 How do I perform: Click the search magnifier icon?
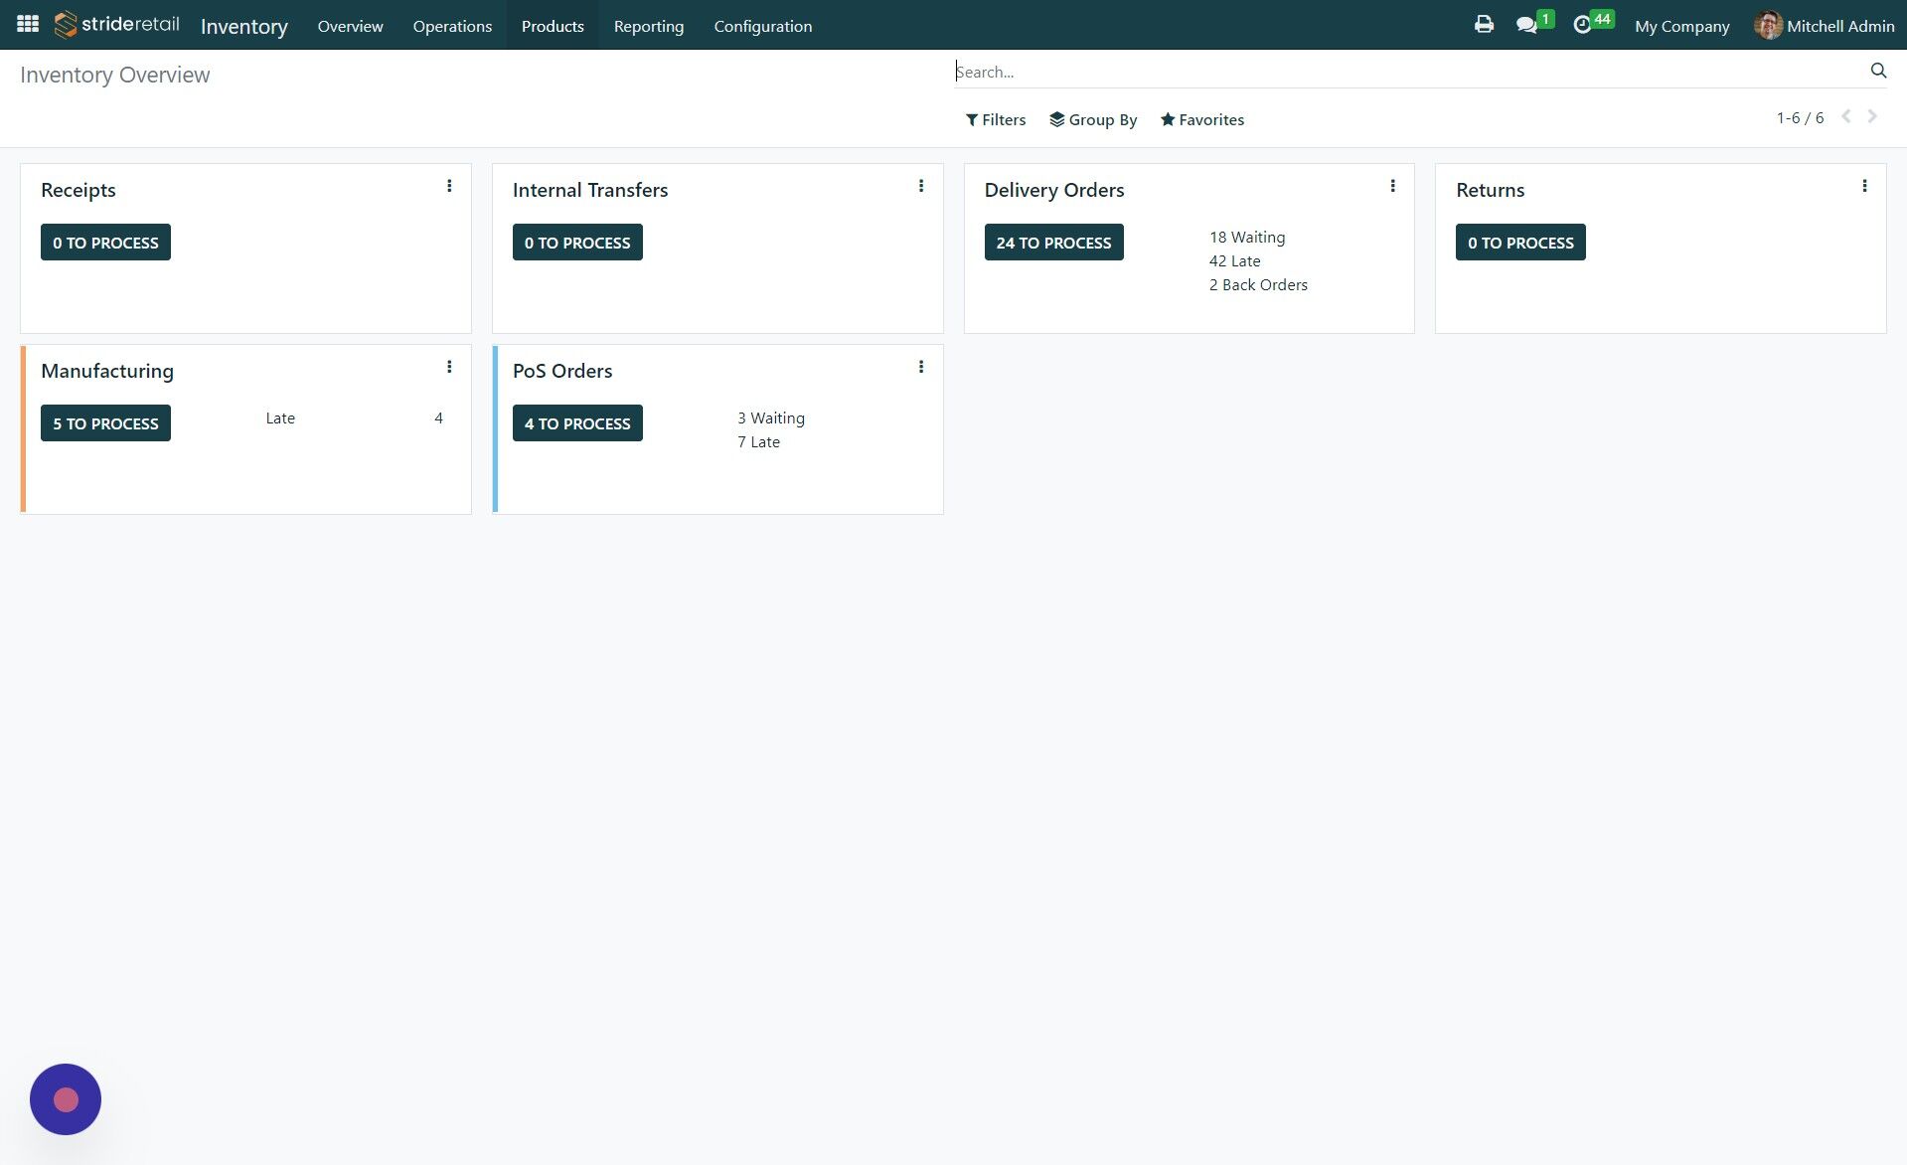1877,71
